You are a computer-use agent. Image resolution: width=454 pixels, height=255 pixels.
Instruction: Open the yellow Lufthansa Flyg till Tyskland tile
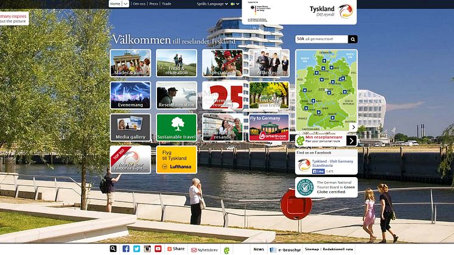click(176, 159)
